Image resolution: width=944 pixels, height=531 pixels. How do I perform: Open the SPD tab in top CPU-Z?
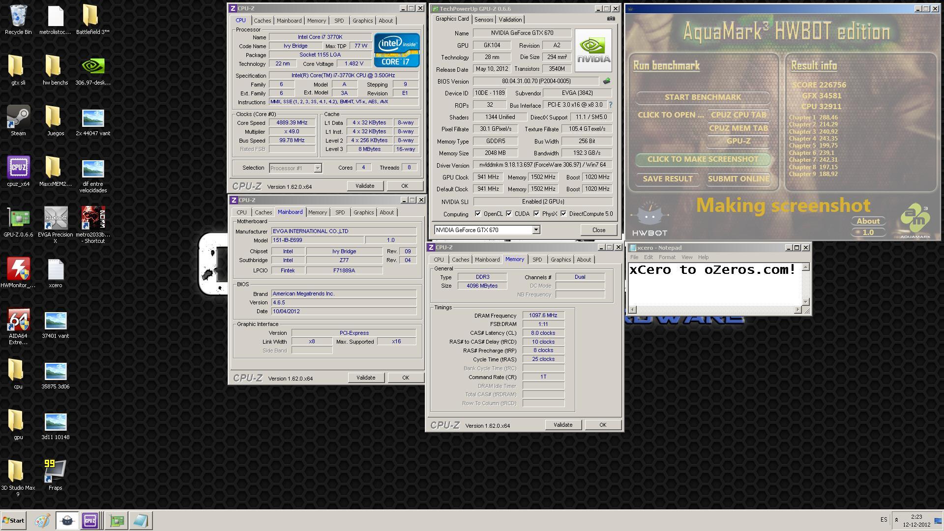point(339,21)
